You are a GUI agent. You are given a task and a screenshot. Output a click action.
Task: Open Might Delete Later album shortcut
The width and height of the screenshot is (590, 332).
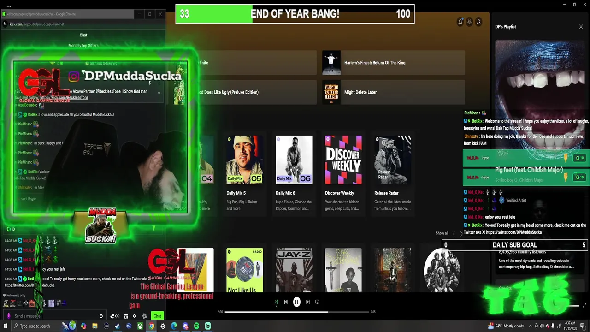(x=394, y=92)
